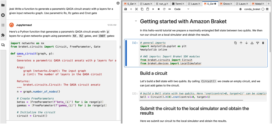Show the table of contents panel
Viewport: 272px width, 124px height.
(x=3, y=25)
